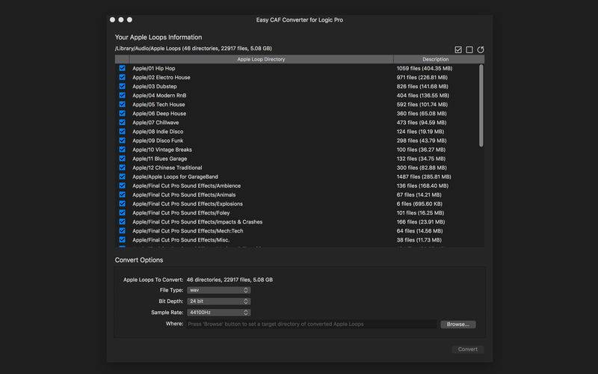The width and height of the screenshot is (598, 374).
Task: Uncheck Apple Loops for GarageBand checkbox
Action: tap(122, 177)
